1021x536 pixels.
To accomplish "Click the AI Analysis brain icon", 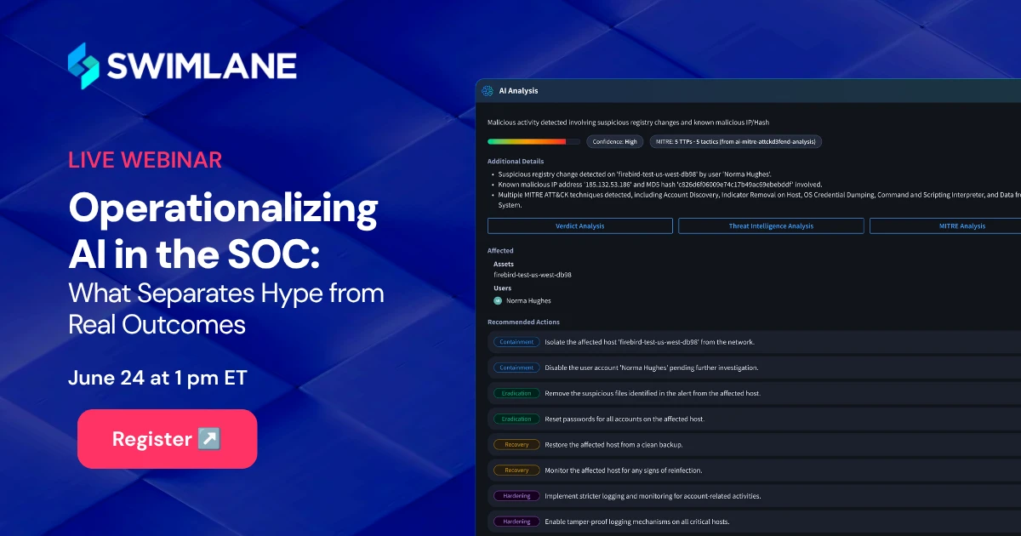I will click(488, 91).
